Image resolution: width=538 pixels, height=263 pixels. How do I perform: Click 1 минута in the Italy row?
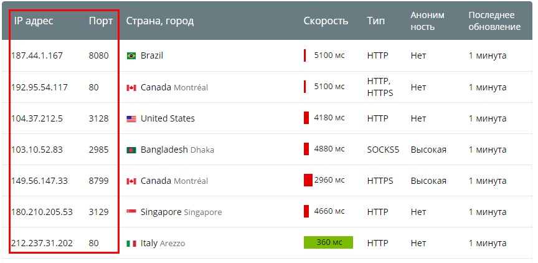pyautogui.click(x=488, y=244)
